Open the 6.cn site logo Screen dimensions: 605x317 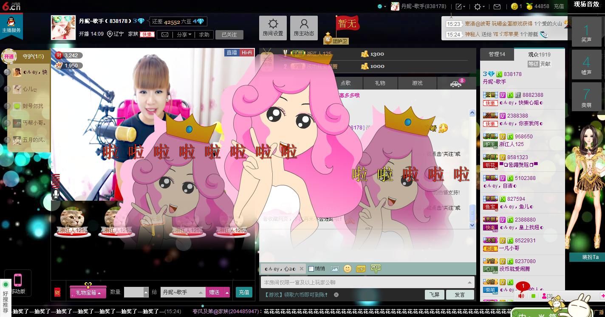11,6
